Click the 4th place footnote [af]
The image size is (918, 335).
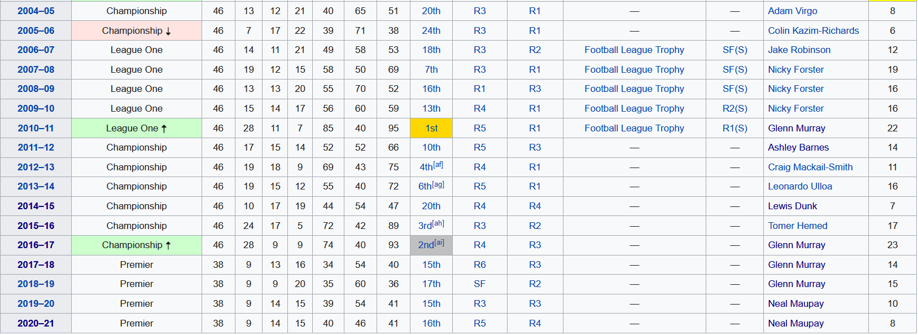click(x=438, y=165)
